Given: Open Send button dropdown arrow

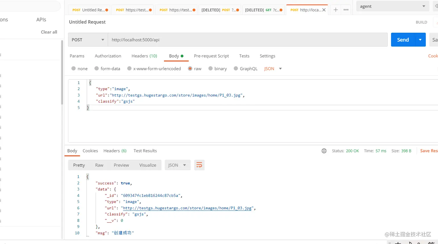Looking at the screenshot, I should (x=420, y=40).
